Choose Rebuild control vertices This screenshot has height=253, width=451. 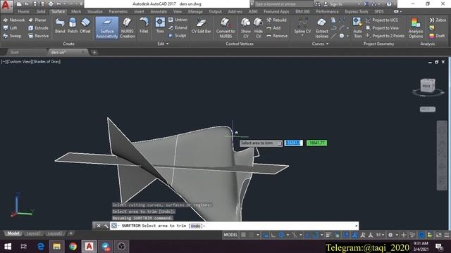(276, 20)
